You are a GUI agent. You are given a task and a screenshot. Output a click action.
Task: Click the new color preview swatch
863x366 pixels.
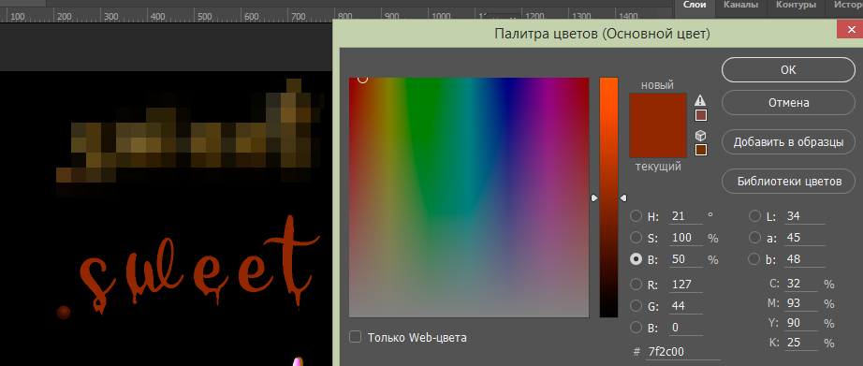tap(658, 109)
